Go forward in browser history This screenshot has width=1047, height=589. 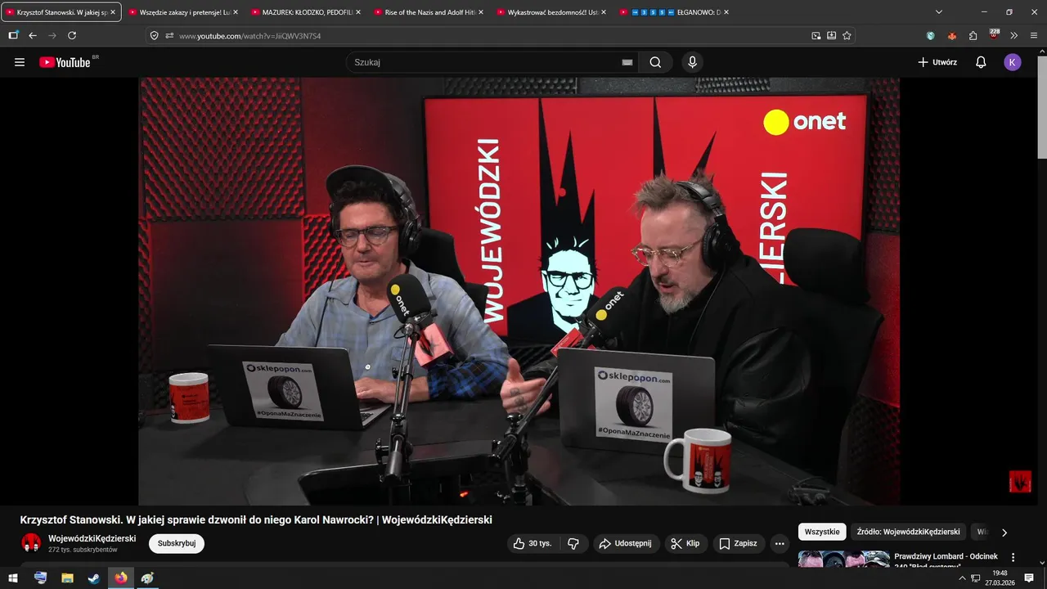tap(52, 35)
